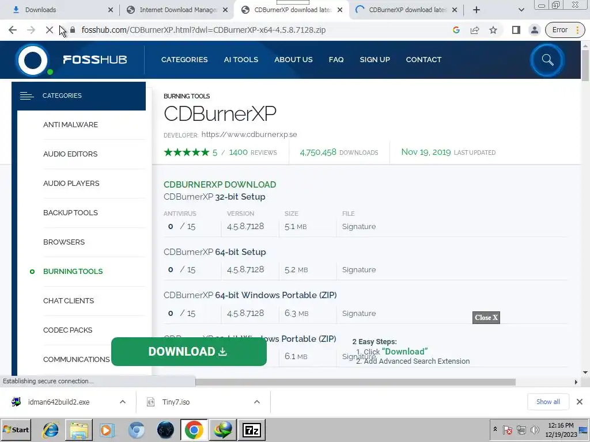Go to SIGN UP page
The image size is (590, 442).
pyautogui.click(x=375, y=59)
